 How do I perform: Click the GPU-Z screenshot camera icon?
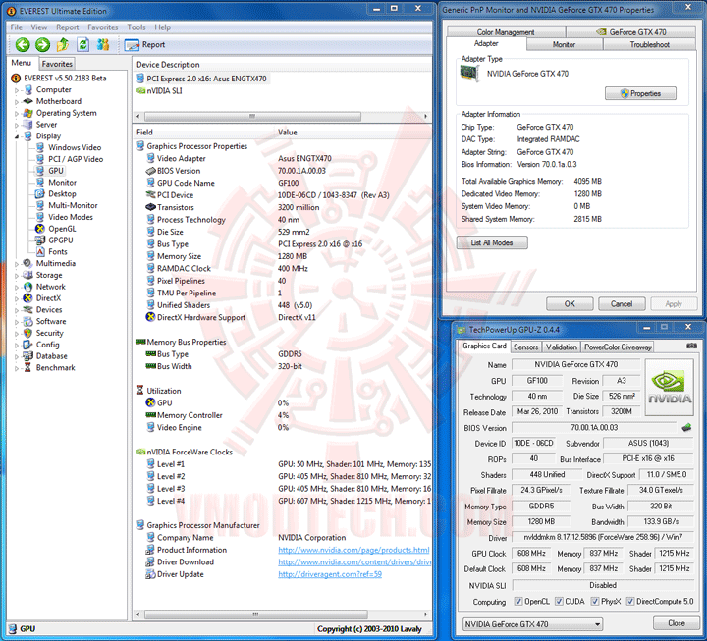click(691, 346)
